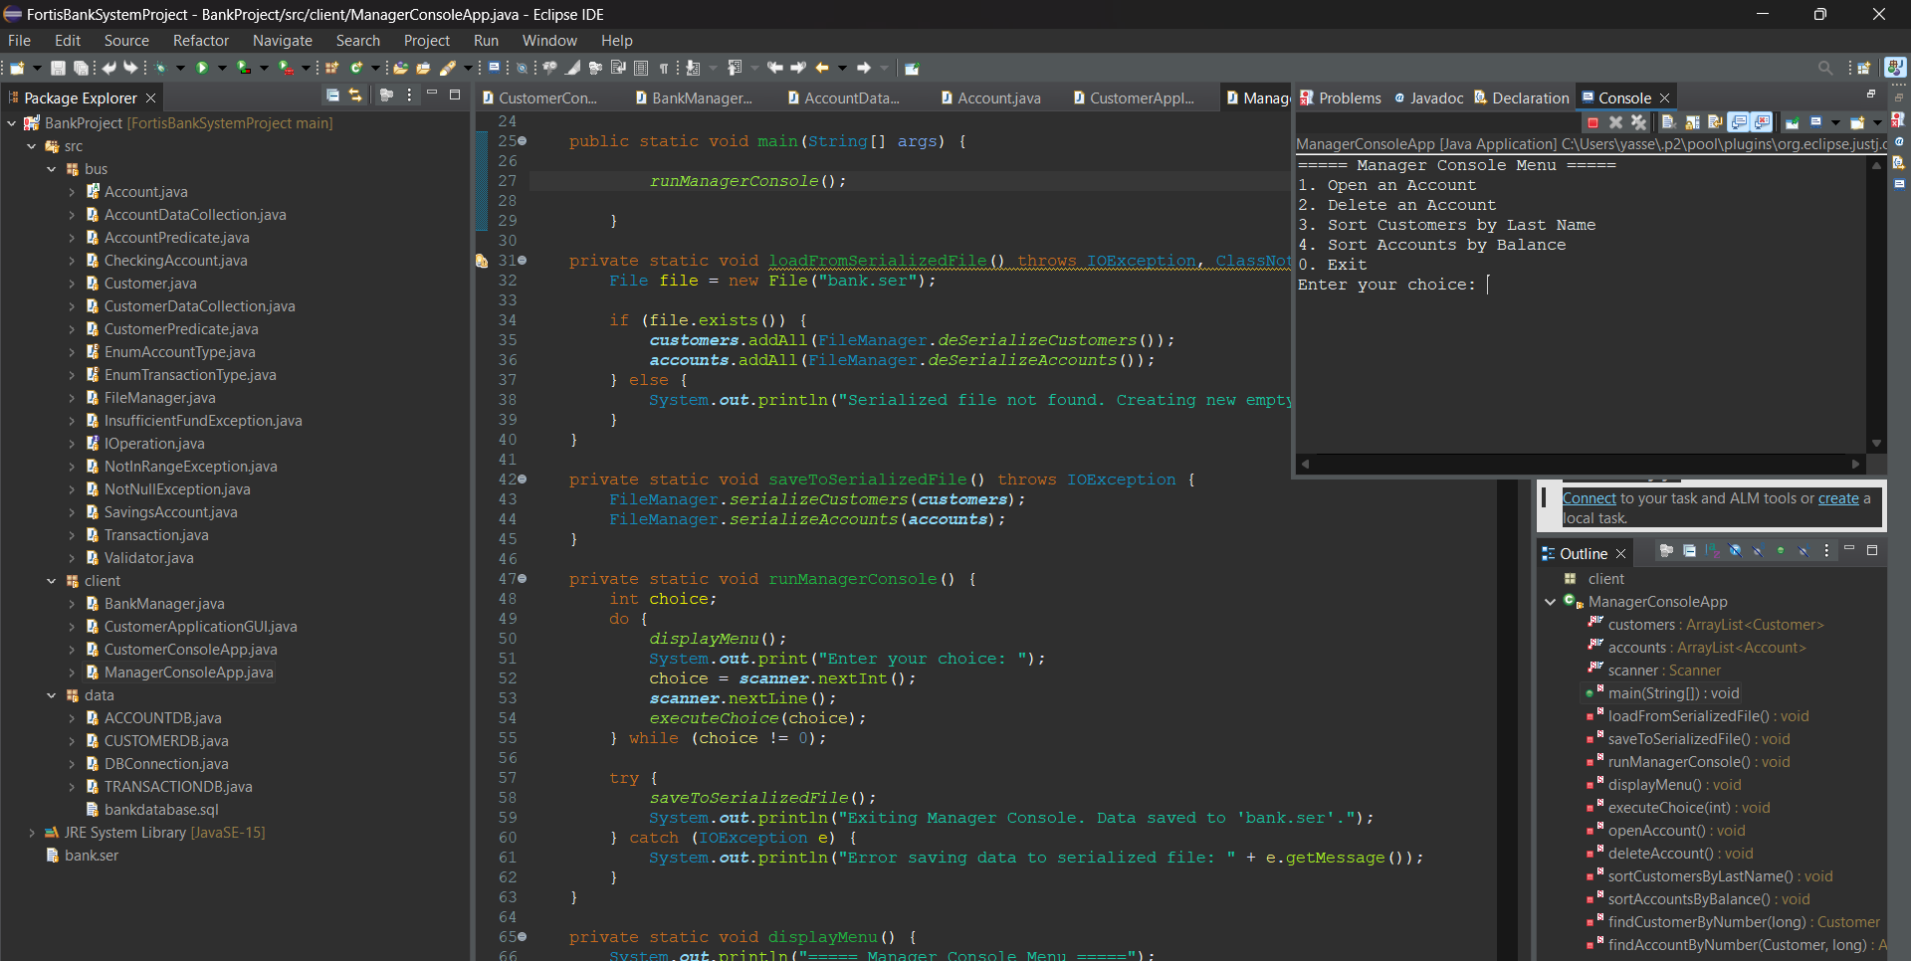Collapse all in the Outline view

point(1689,550)
